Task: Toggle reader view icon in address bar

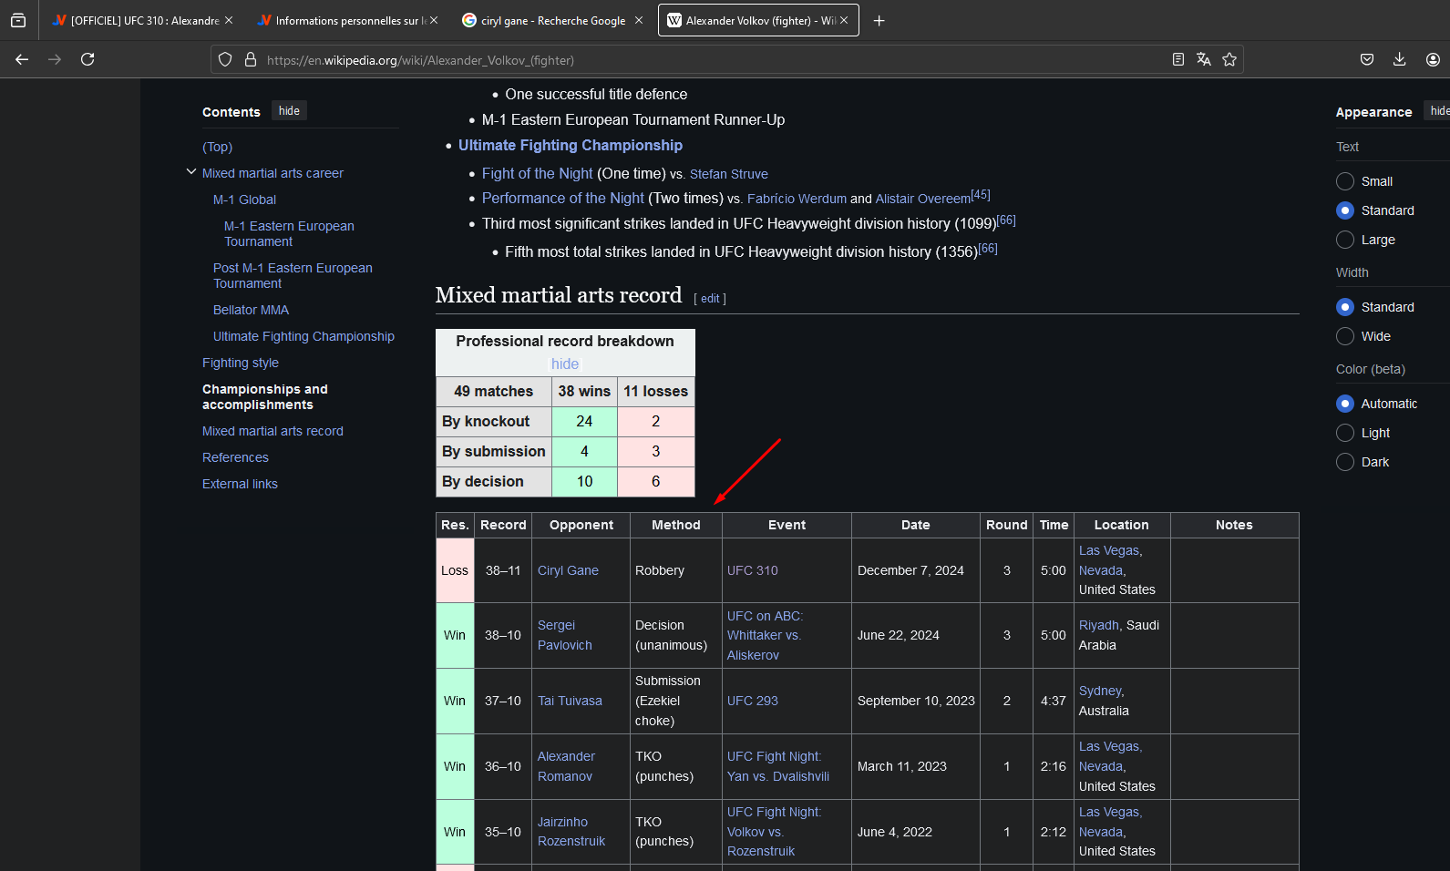Action: click(x=1178, y=59)
